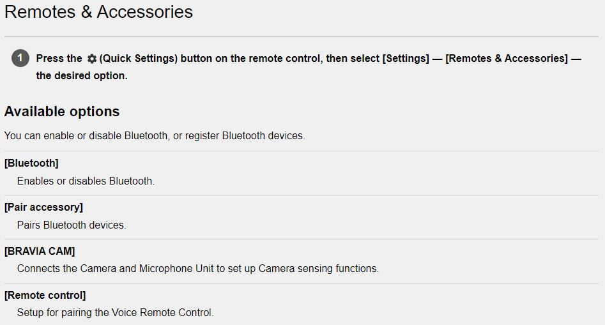Select the [Pair accessory] option heading
605x325 pixels.
tap(43, 207)
